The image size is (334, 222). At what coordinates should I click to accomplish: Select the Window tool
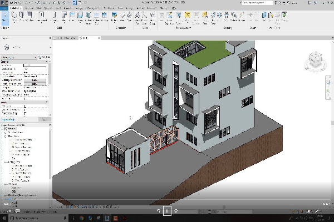pyautogui.click(x=30, y=17)
